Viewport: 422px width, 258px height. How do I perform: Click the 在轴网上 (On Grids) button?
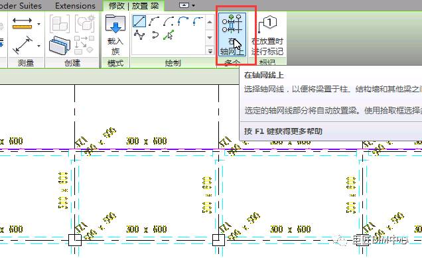(x=232, y=34)
